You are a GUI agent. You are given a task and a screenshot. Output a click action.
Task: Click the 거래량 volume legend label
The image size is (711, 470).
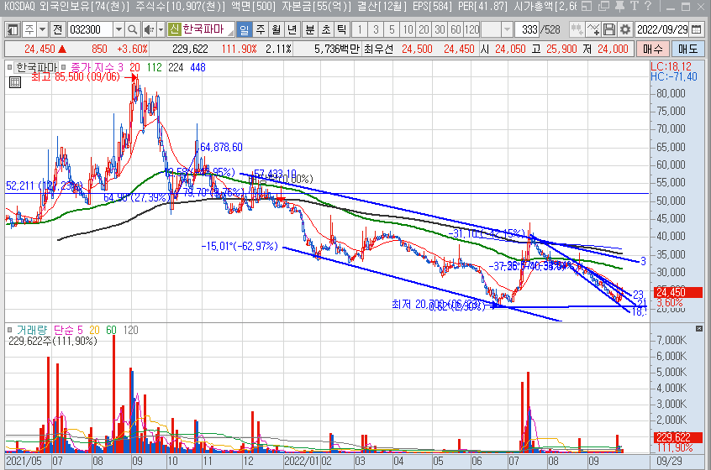pos(32,330)
